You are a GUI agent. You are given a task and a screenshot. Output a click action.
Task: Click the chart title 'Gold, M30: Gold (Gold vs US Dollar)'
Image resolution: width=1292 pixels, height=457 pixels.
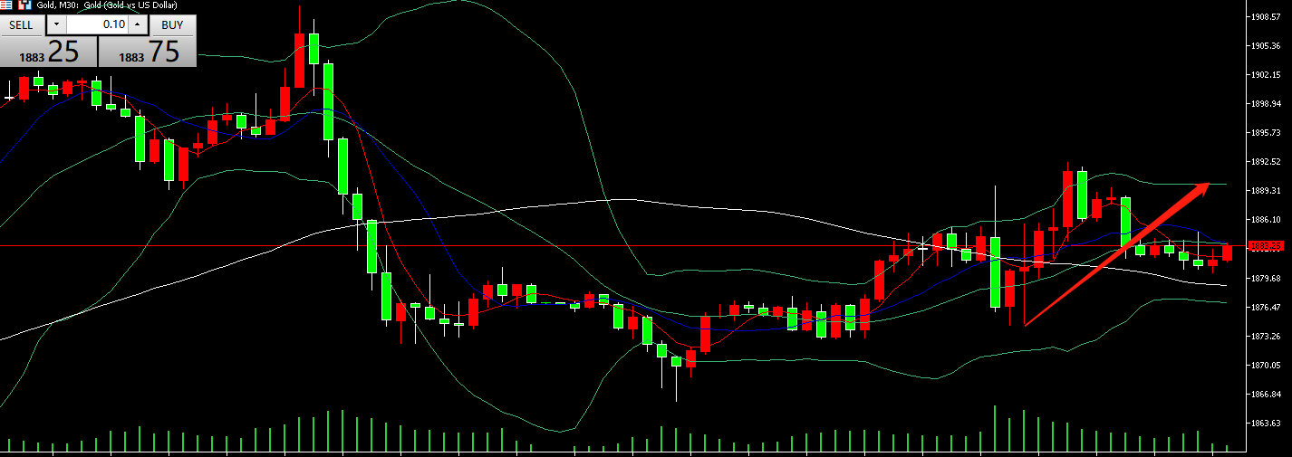[x=107, y=5]
